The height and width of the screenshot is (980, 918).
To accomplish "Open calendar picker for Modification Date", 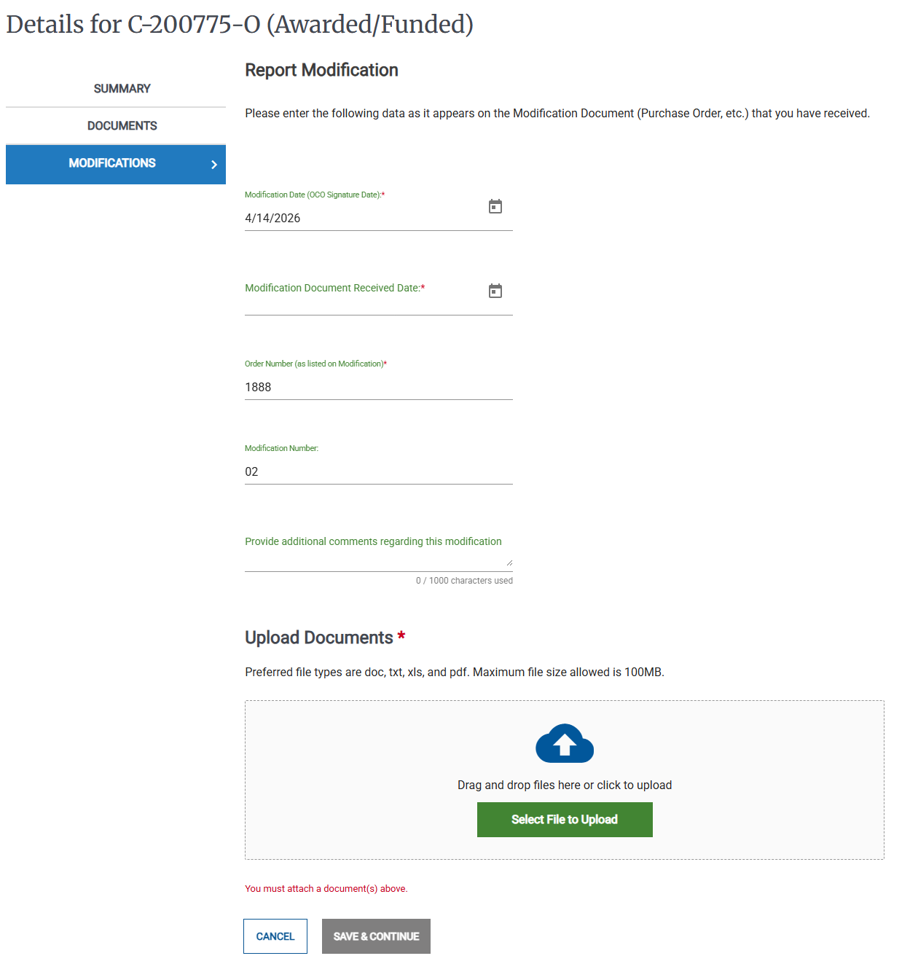I will click(x=495, y=207).
